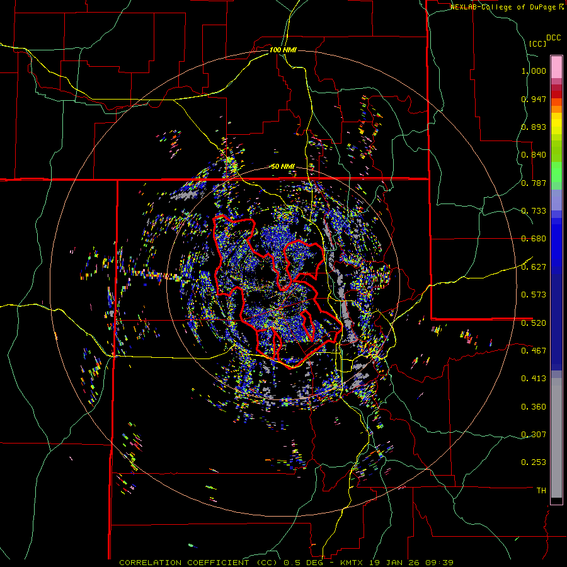Select the 0.627 scale value
This screenshot has width=567, height=567.
pyautogui.click(x=534, y=267)
